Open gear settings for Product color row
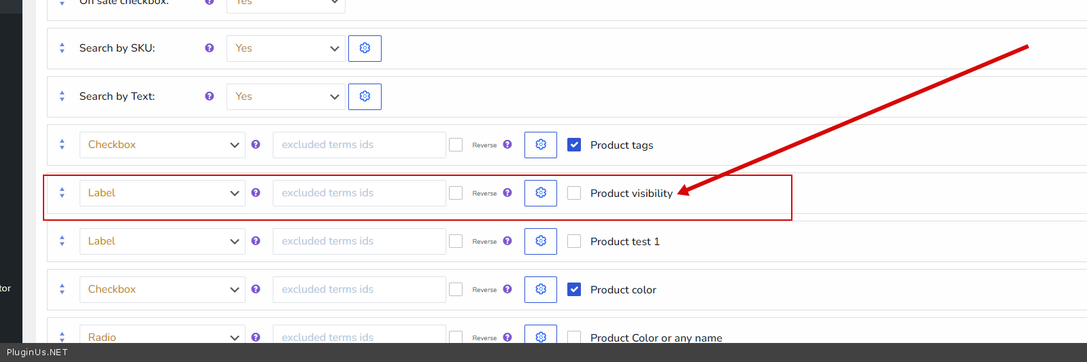The image size is (1087, 362). [541, 289]
